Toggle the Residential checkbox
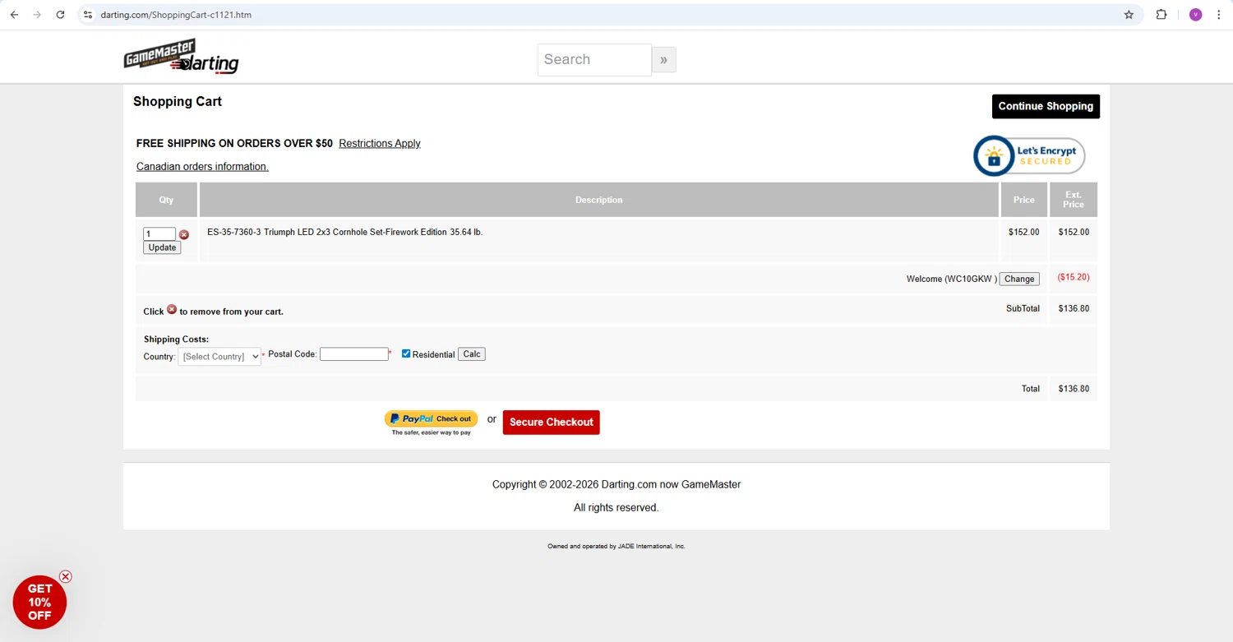Screen dimensions: 1233x642 coord(406,353)
